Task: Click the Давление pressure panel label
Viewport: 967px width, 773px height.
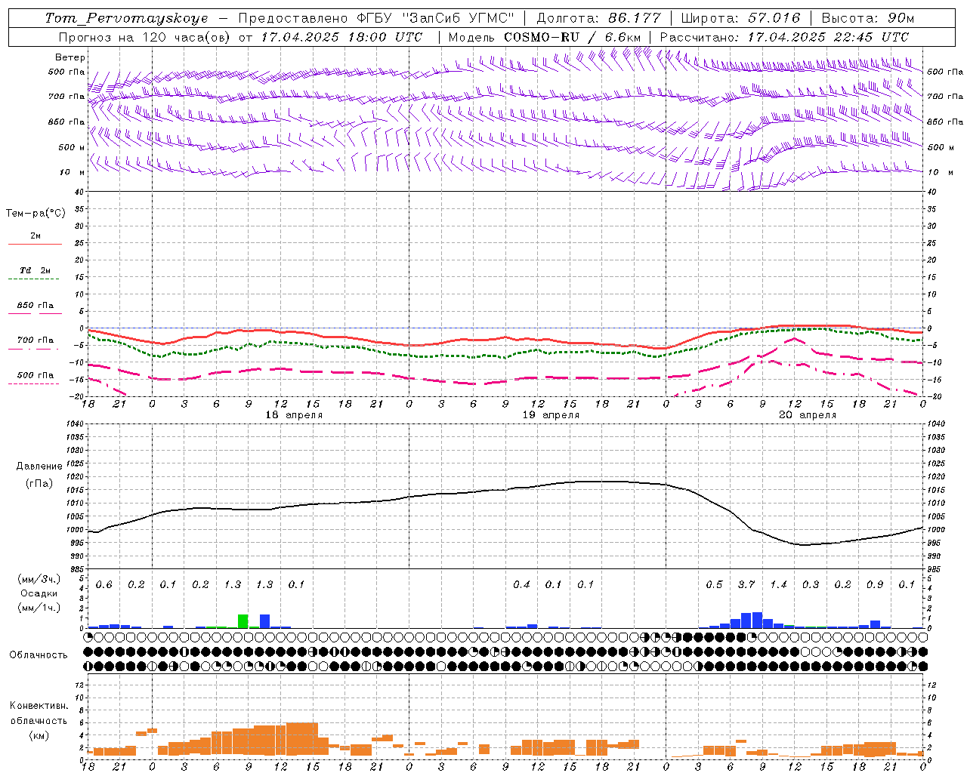Action: 39,467
